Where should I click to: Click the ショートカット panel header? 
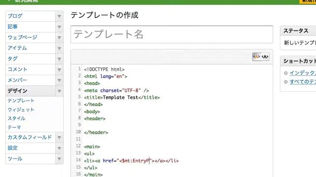click(x=298, y=61)
